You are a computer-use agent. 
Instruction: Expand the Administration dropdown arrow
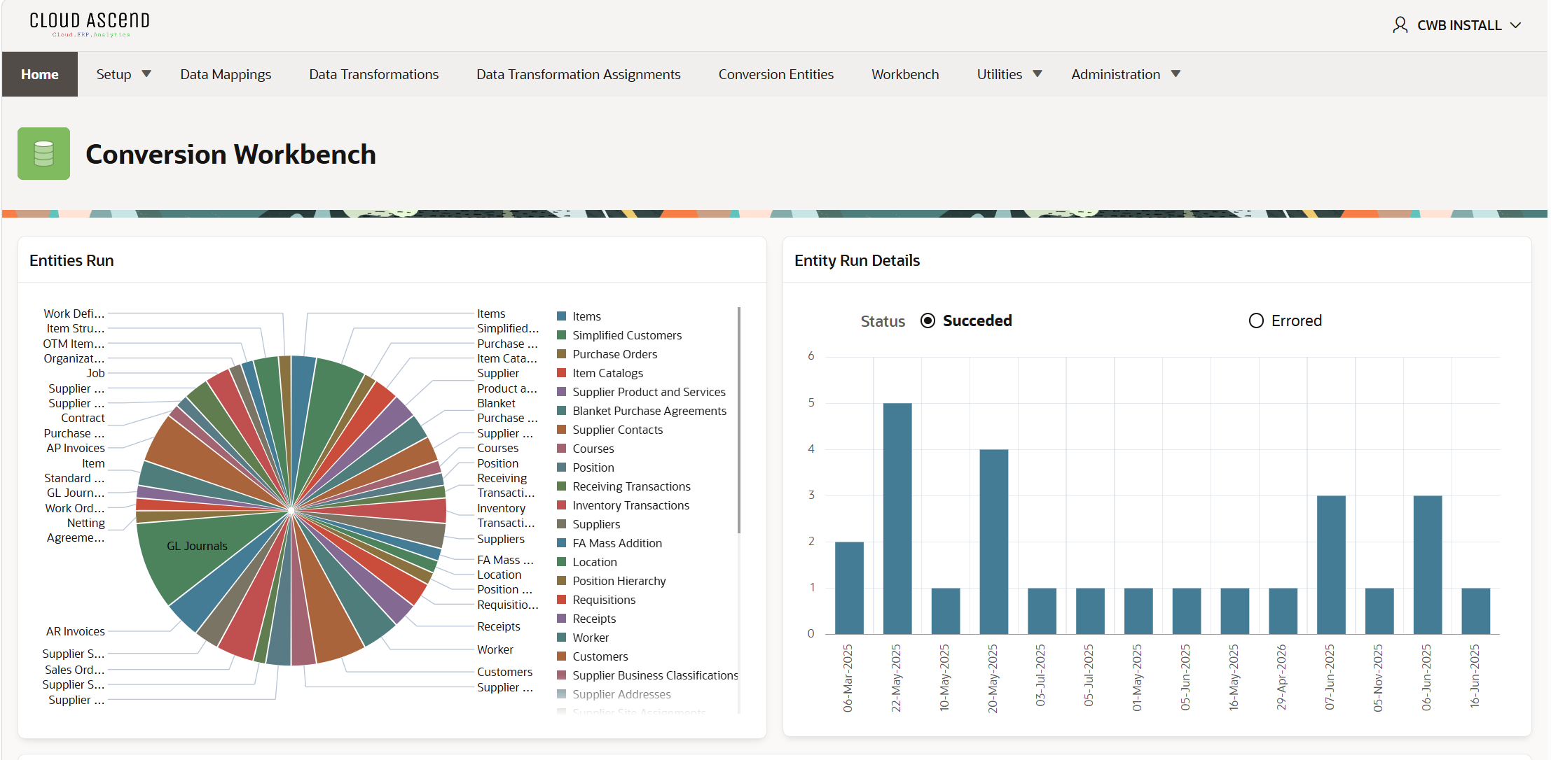pos(1176,73)
